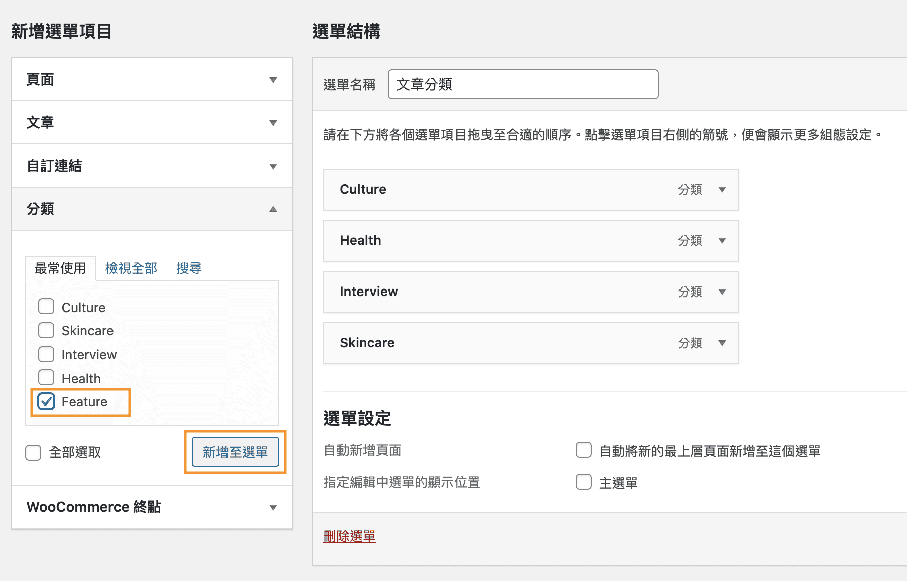The width and height of the screenshot is (907, 581).
Task: Open Skincare menu item settings arrow
Action: [722, 343]
